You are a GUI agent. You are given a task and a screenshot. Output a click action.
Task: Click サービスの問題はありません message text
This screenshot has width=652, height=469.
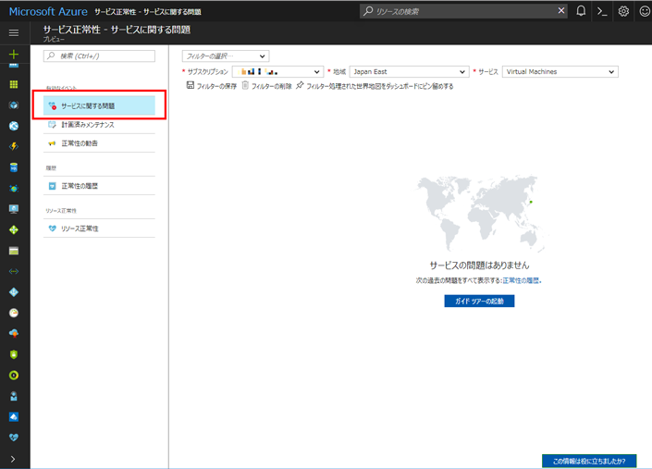tap(479, 265)
